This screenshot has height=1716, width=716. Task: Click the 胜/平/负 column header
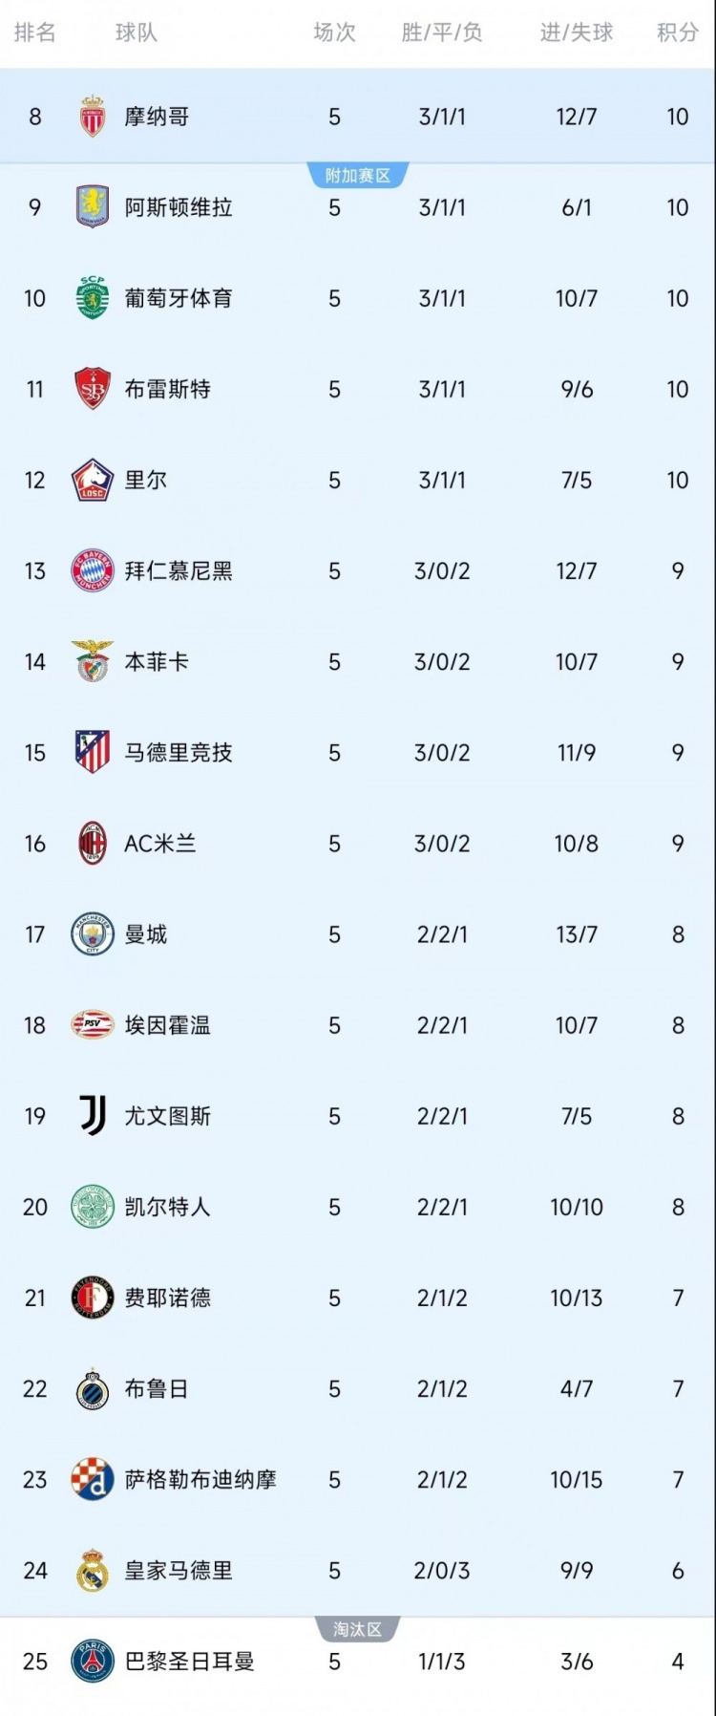442,32
